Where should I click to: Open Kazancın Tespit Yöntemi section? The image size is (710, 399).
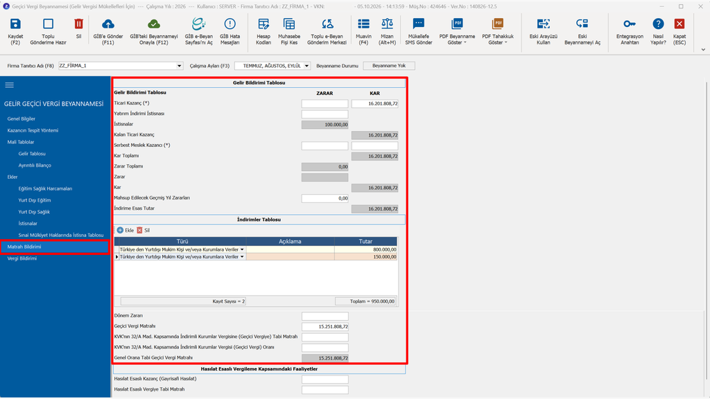tap(33, 130)
